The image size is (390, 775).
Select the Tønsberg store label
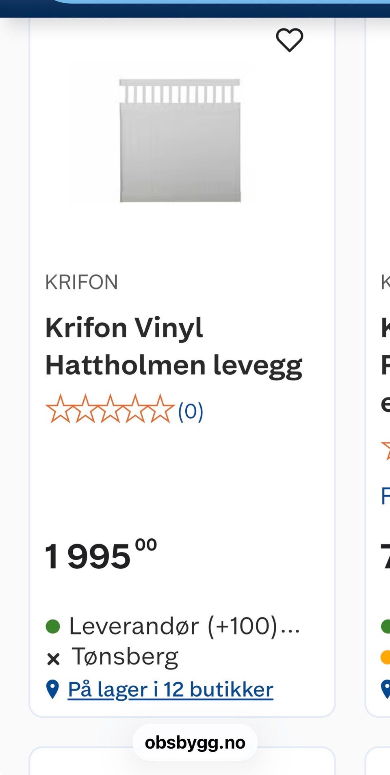pyautogui.click(x=125, y=657)
